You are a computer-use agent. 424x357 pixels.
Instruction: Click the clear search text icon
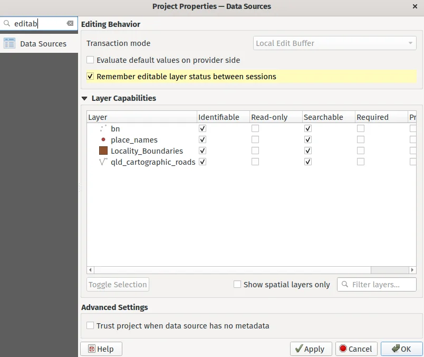[70, 24]
